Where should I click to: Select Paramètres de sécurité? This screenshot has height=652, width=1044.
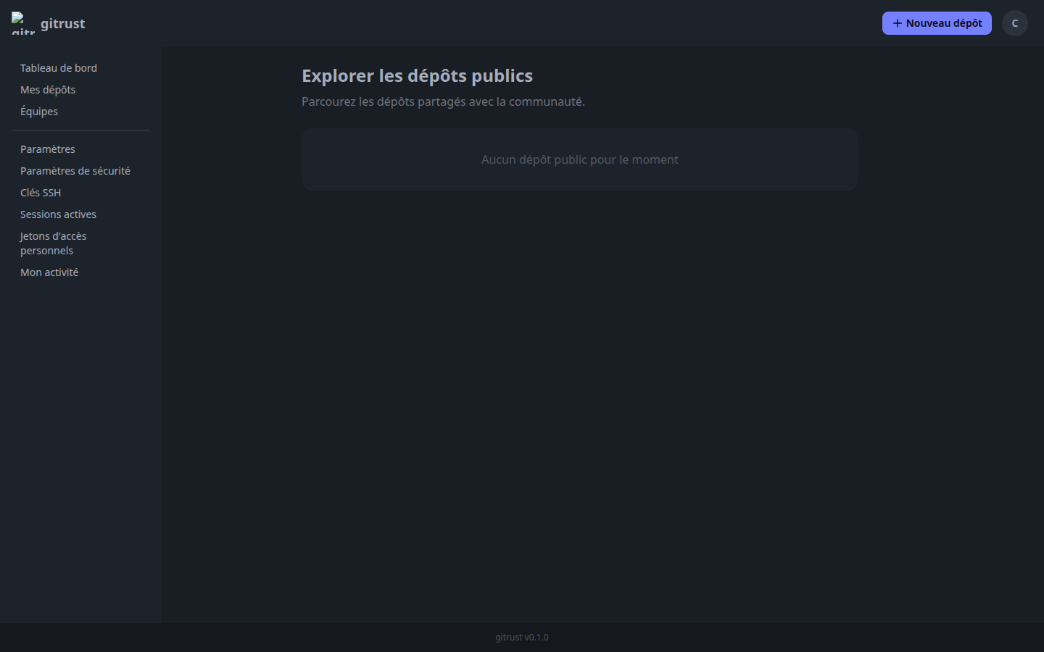pos(75,171)
